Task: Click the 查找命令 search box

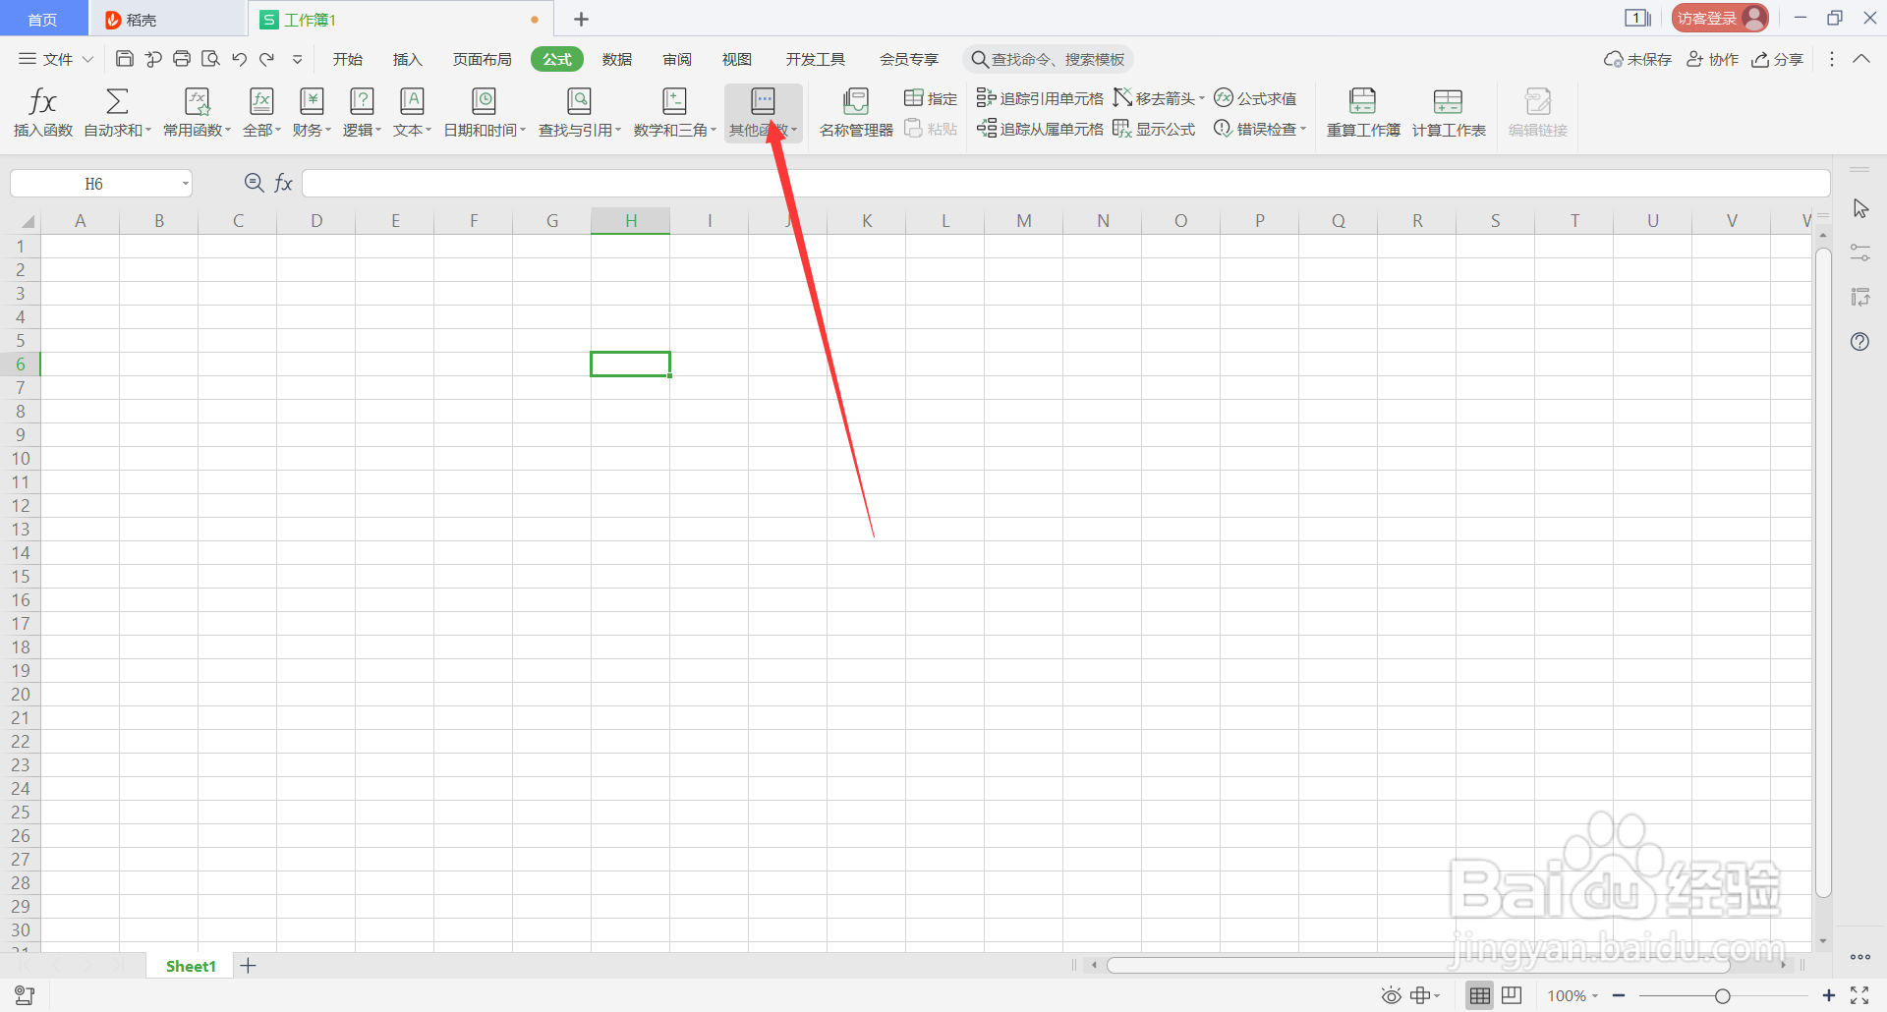Action: [x=1048, y=59]
